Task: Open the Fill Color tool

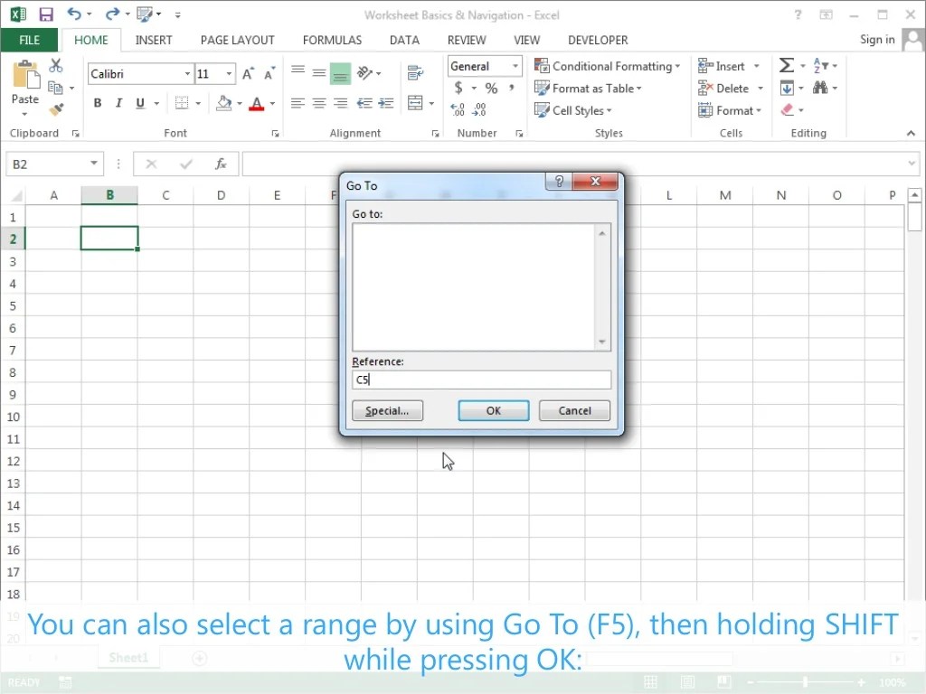Action: (224, 103)
